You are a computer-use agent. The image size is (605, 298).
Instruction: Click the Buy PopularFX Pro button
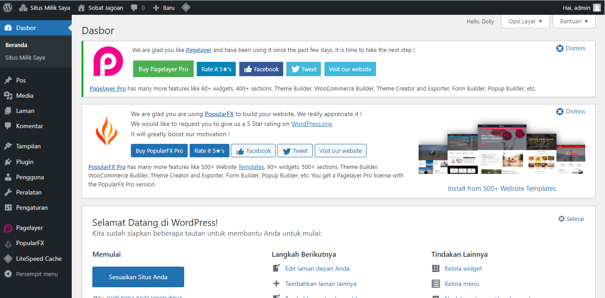point(160,151)
